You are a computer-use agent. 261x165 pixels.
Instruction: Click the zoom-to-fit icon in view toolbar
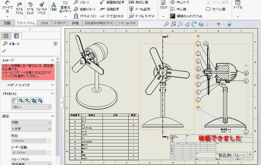click(173, 24)
